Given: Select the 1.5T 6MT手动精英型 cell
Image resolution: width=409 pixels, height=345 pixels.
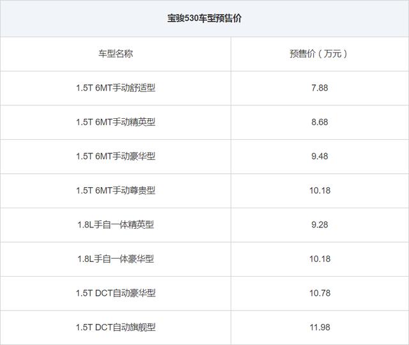Looking at the screenshot, I should (x=116, y=122).
